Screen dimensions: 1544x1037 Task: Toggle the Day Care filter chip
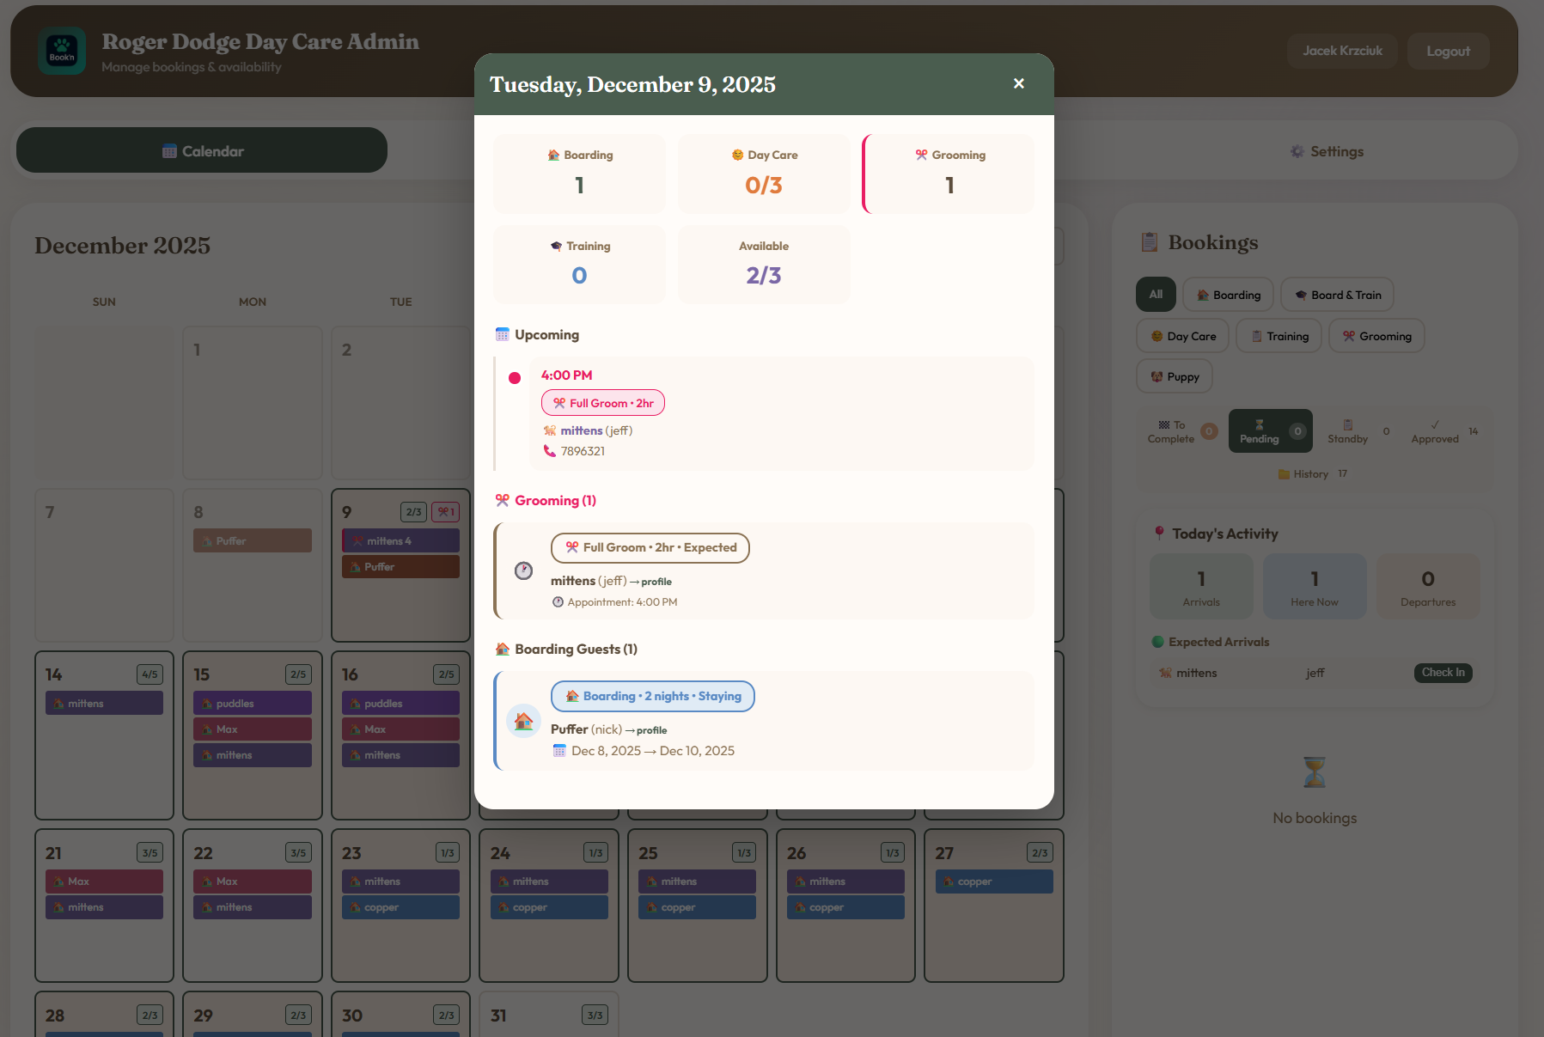1182,336
